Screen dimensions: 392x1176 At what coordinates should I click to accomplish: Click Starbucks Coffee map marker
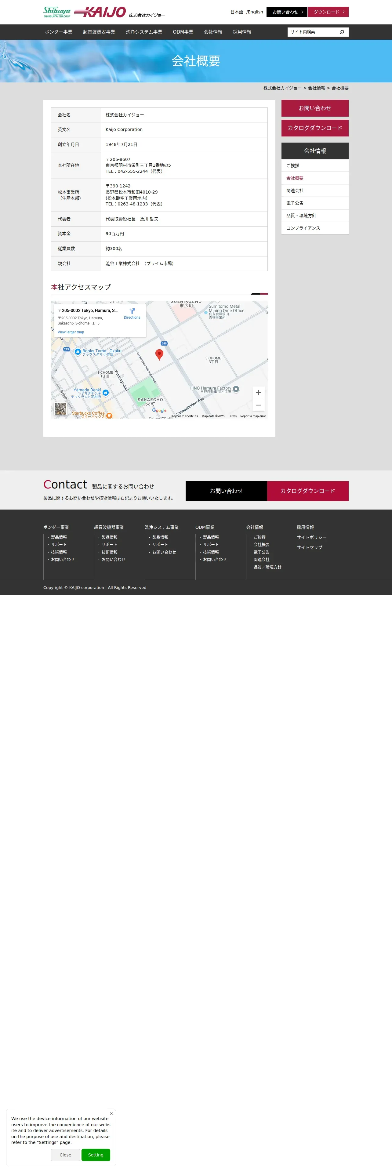click(x=109, y=416)
